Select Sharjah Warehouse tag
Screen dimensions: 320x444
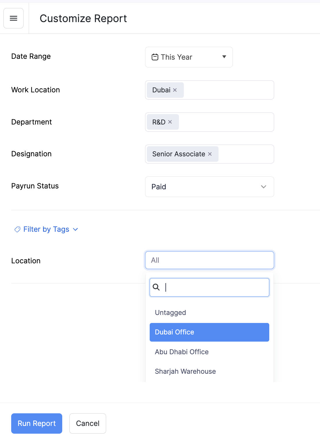click(185, 371)
